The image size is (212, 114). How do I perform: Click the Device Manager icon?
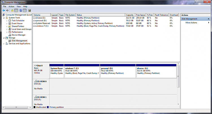[x=10, y=35]
